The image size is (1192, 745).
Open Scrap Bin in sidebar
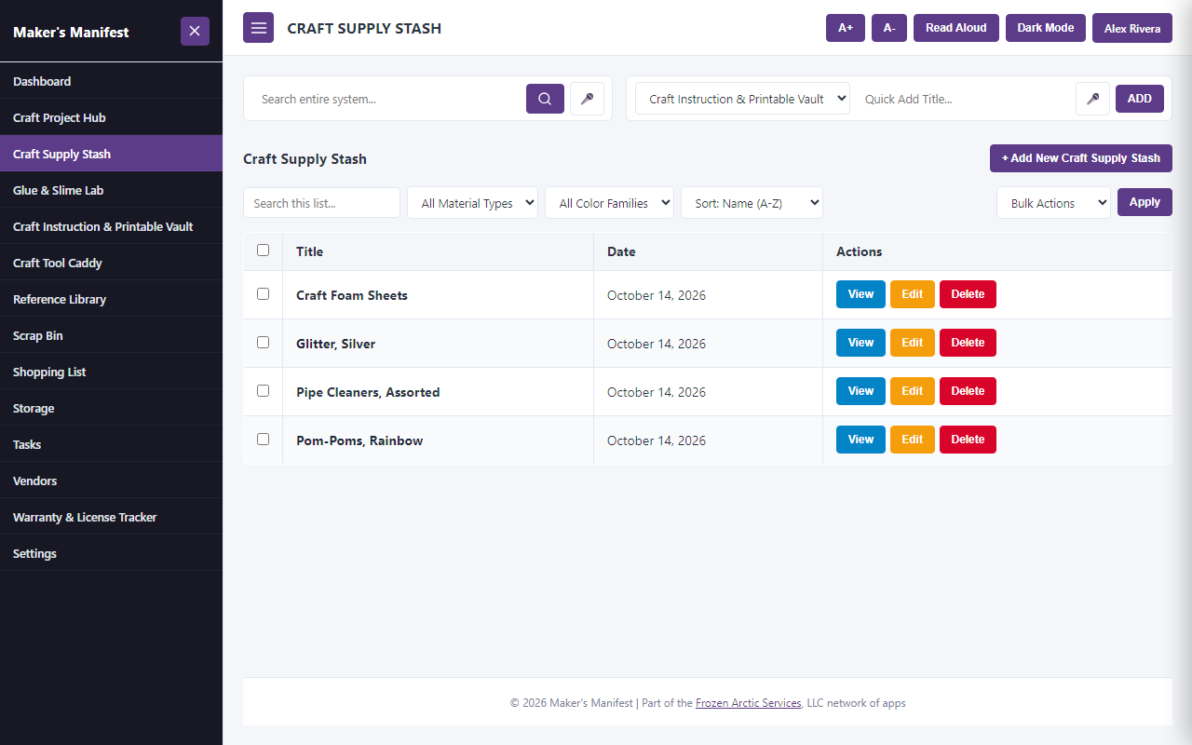pos(111,335)
